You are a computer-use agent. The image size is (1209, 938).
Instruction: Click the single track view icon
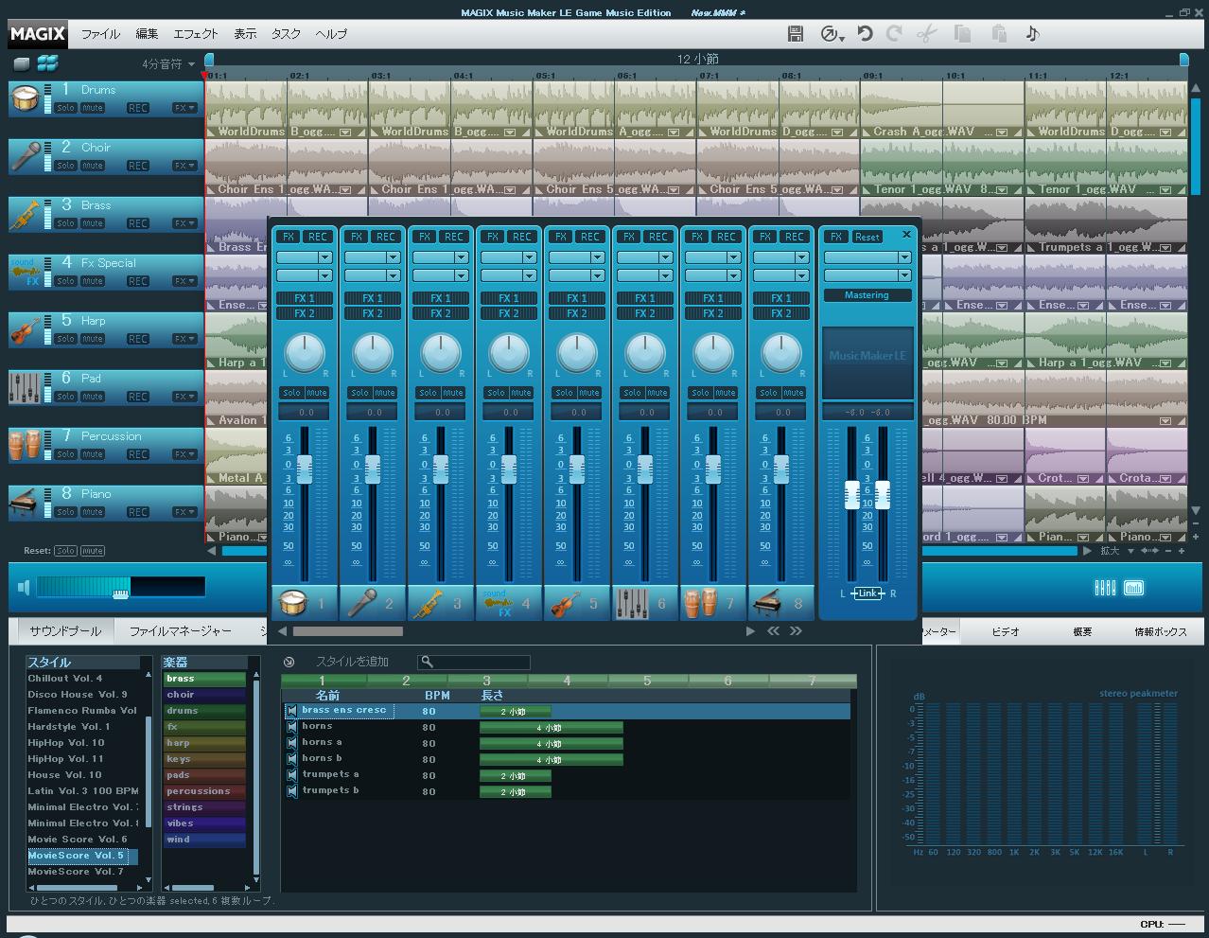pos(22,63)
